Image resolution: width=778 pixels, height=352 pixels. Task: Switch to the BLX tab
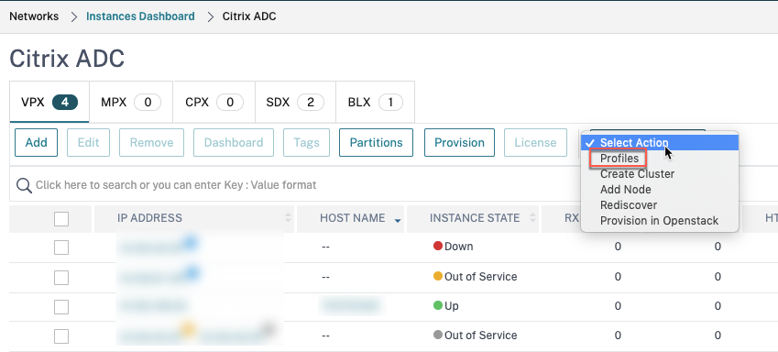[375, 103]
